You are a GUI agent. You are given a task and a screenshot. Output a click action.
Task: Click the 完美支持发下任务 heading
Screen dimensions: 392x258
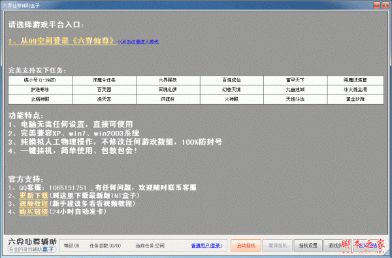point(37,70)
